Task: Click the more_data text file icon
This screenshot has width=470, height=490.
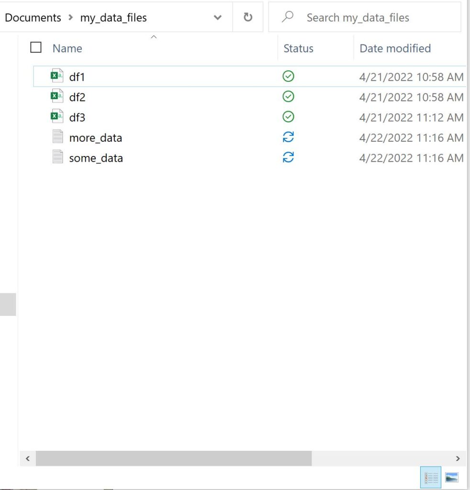Action: (x=57, y=137)
